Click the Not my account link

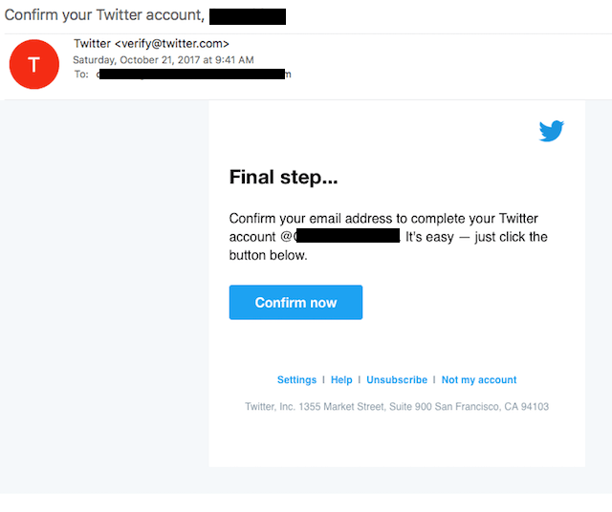coord(479,380)
